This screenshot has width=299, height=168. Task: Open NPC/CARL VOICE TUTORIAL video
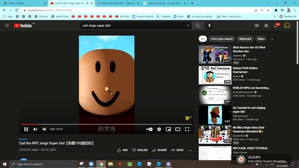250,148
